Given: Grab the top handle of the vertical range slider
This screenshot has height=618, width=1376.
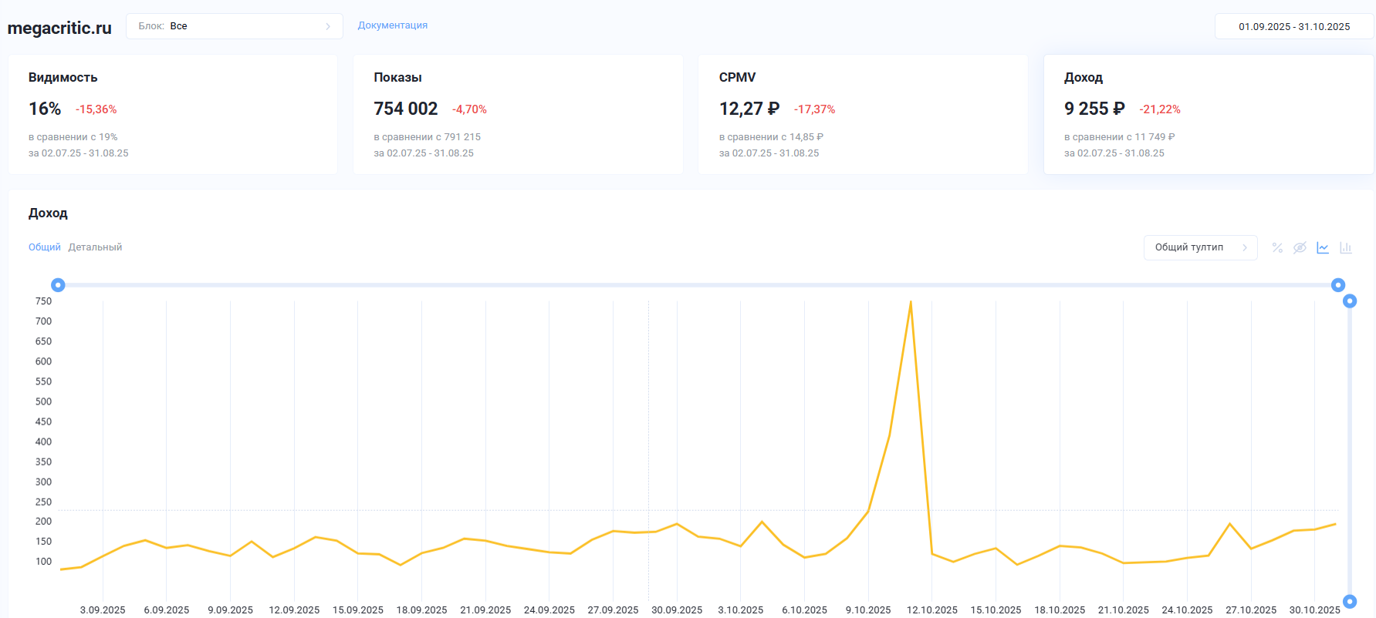Looking at the screenshot, I should 1350,301.
